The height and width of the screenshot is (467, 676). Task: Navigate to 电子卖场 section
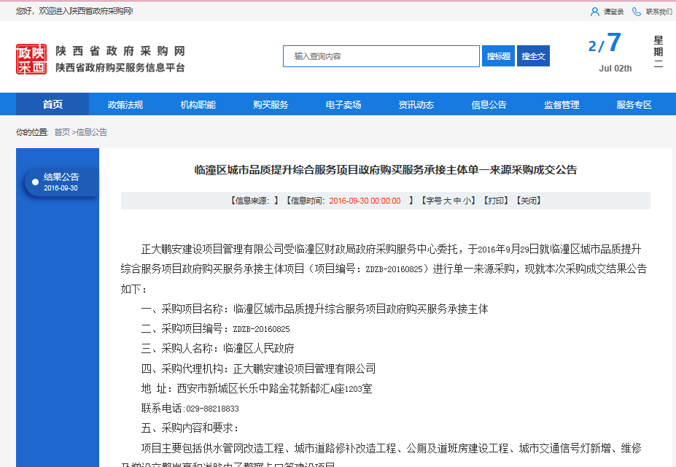pyautogui.click(x=343, y=104)
